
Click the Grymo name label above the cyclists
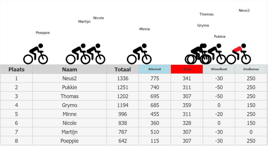[203, 26]
